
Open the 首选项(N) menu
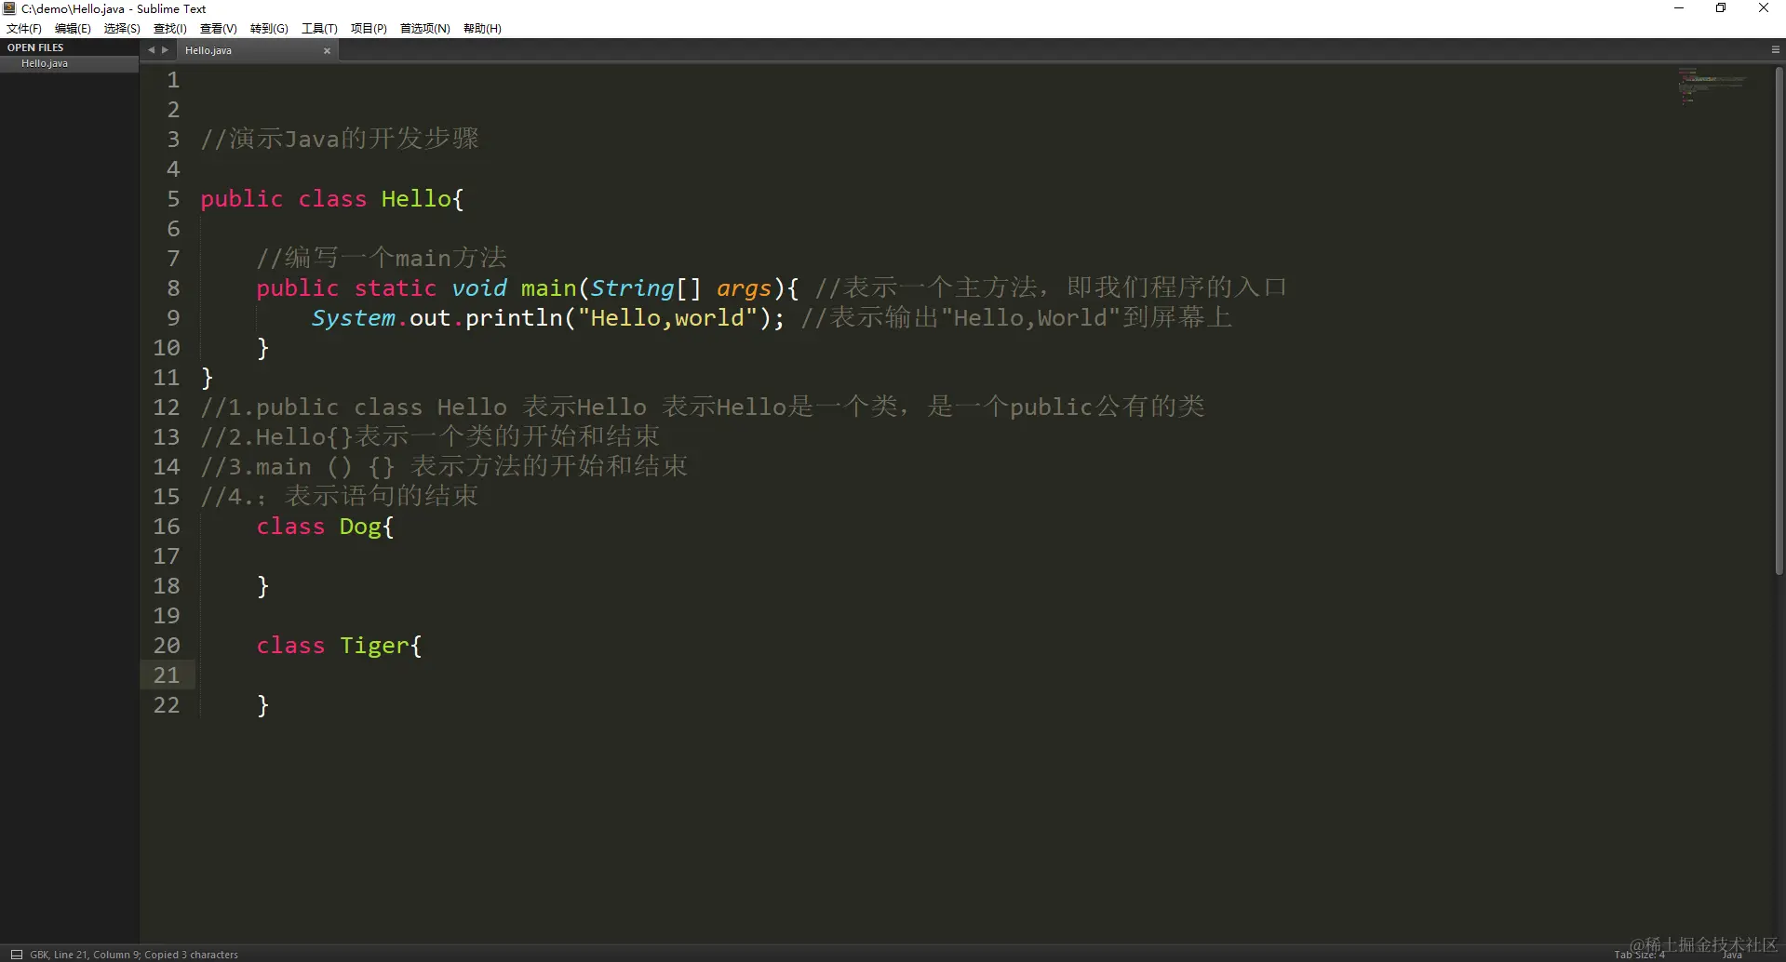(424, 28)
